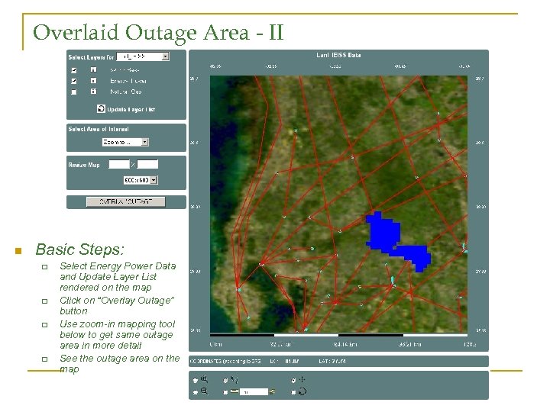Click the zoom-out magnifier icon
This screenshot has height=412, width=550.
[204, 391]
